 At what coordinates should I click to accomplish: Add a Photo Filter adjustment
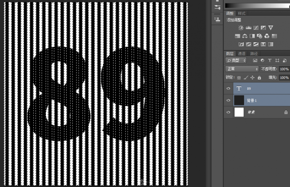click(260, 36)
